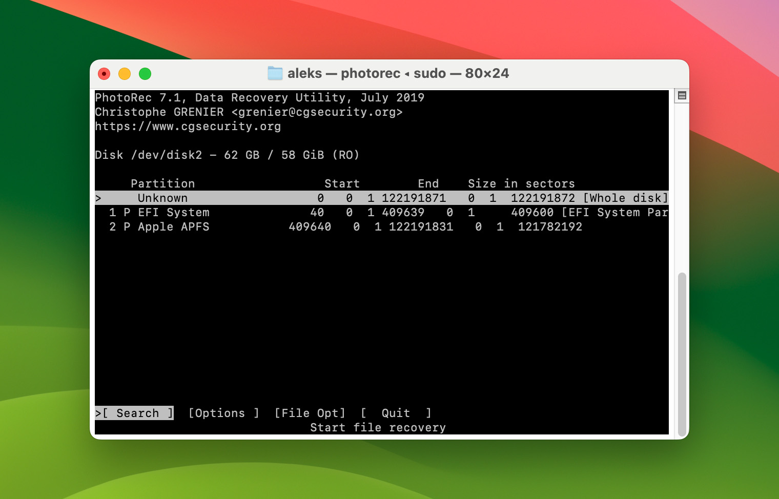Click the '[EFI System Par' label

coord(615,212)
